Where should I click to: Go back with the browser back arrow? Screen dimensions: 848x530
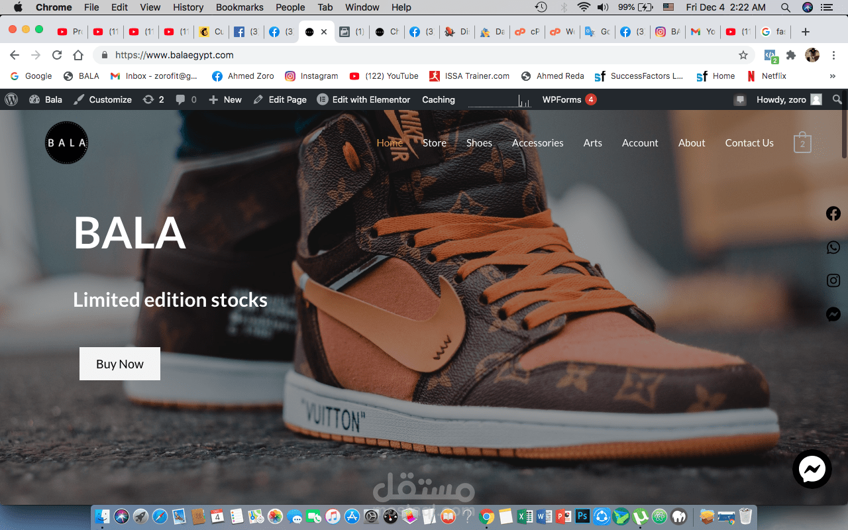click(15, 55)
